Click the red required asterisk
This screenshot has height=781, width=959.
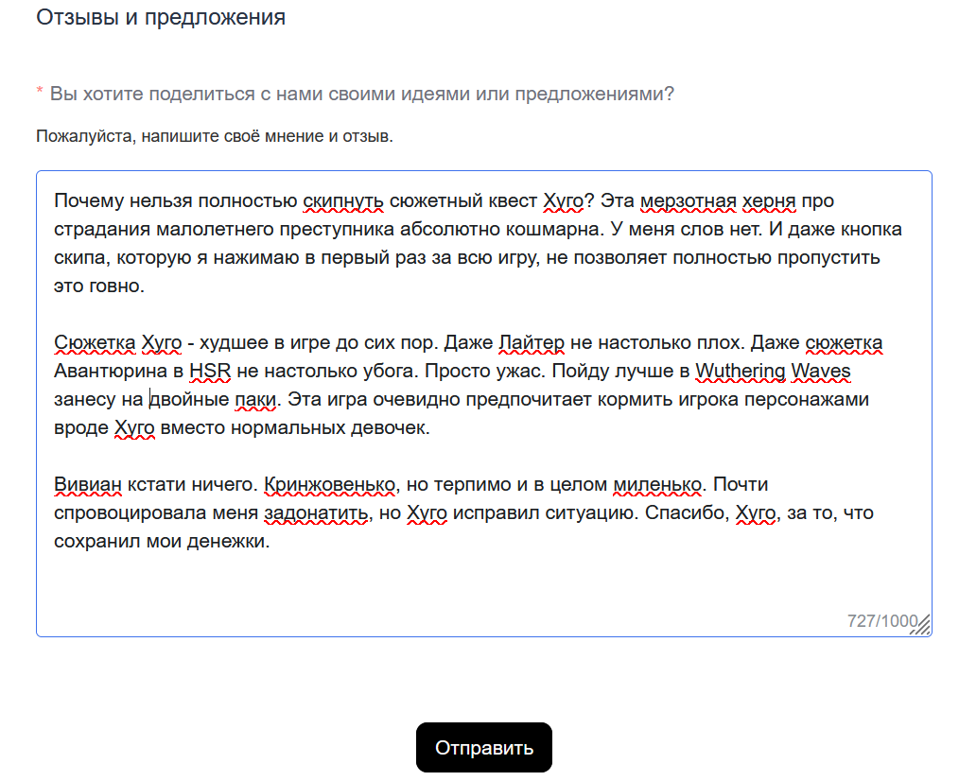(x=40, y=92)
